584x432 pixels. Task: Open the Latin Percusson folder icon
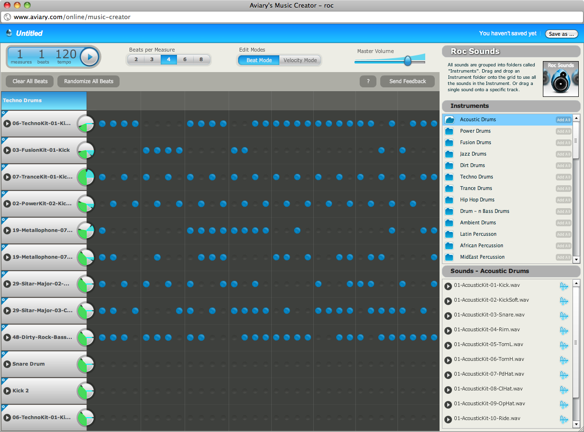[449, 234]
